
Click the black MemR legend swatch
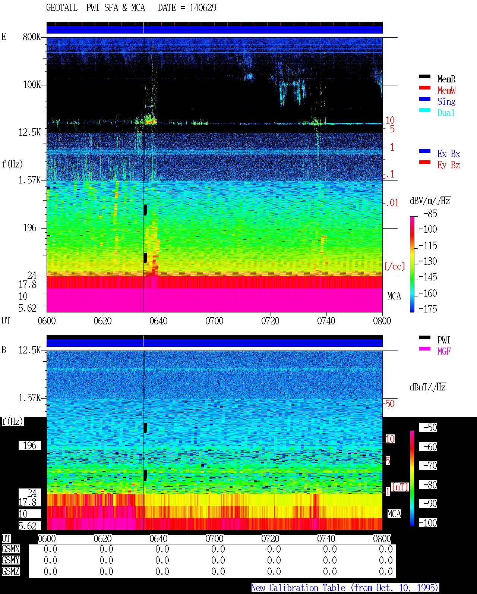[x=424, y=76]
